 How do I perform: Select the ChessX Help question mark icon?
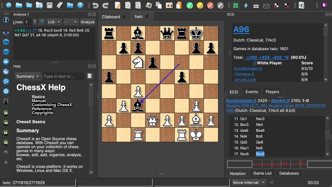click(81, 5)
